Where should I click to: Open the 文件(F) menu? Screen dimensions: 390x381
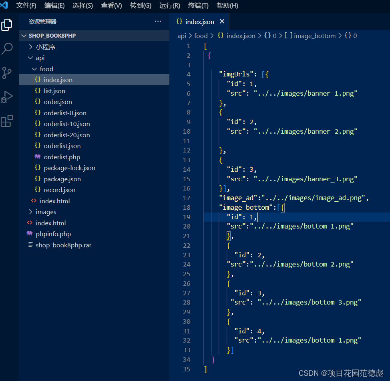[x=26, y=6]
